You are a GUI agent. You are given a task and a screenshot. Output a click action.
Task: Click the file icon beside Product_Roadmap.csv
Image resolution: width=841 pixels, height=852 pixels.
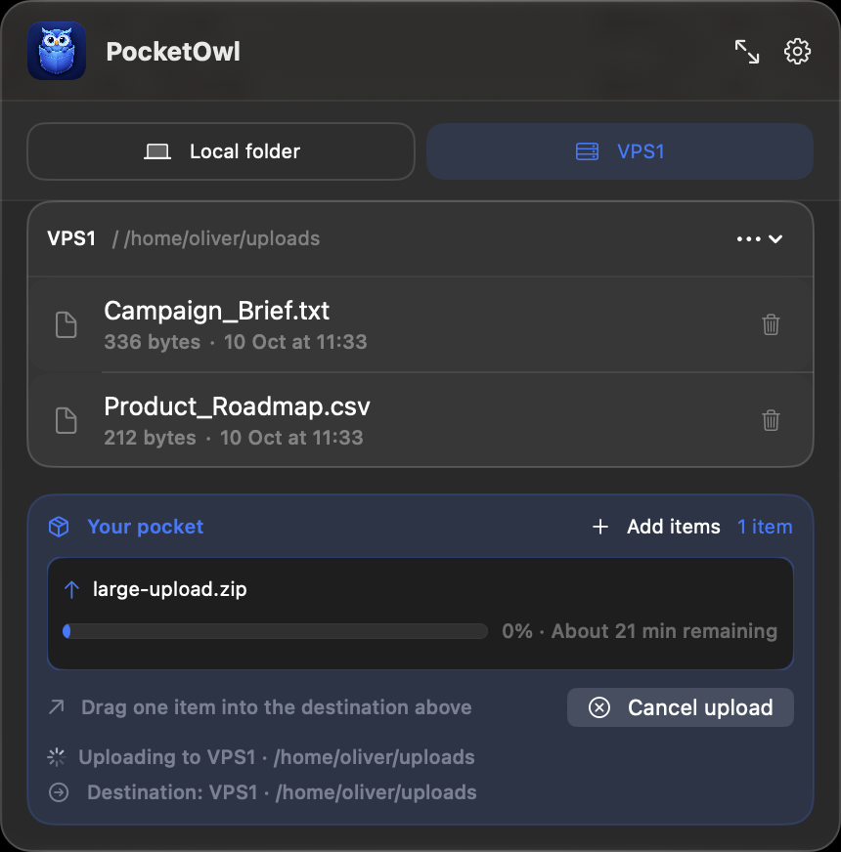(x=66, y=420)
